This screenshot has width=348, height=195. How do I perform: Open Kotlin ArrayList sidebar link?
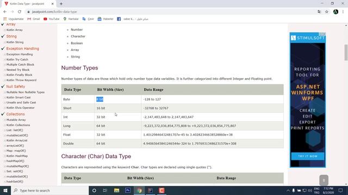(17, 140)
